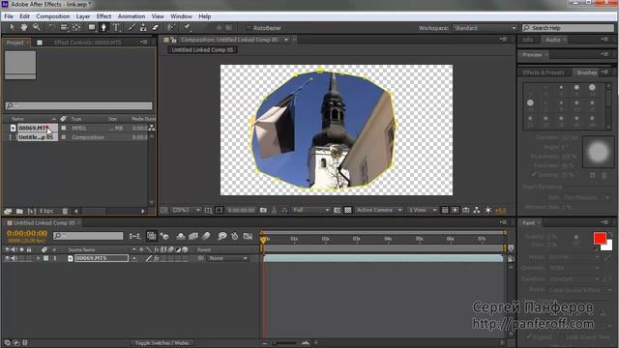Open the 1 View layout dropdown
The image size is (619, 348).
(422, 211)
